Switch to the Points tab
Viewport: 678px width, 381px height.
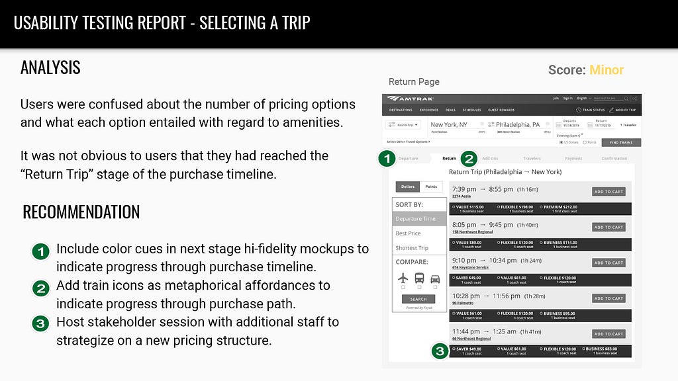(431, 187)
